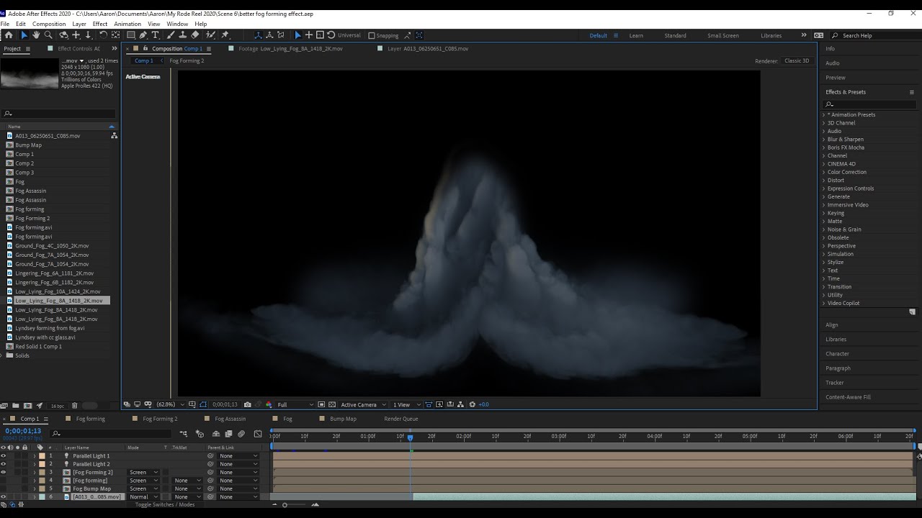Select the Brush tool
Viewport: 922px width, 518px height.
click(171, 35)
